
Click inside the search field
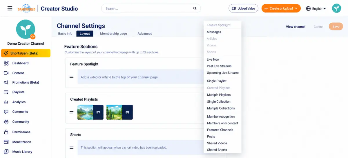(151, 8)
